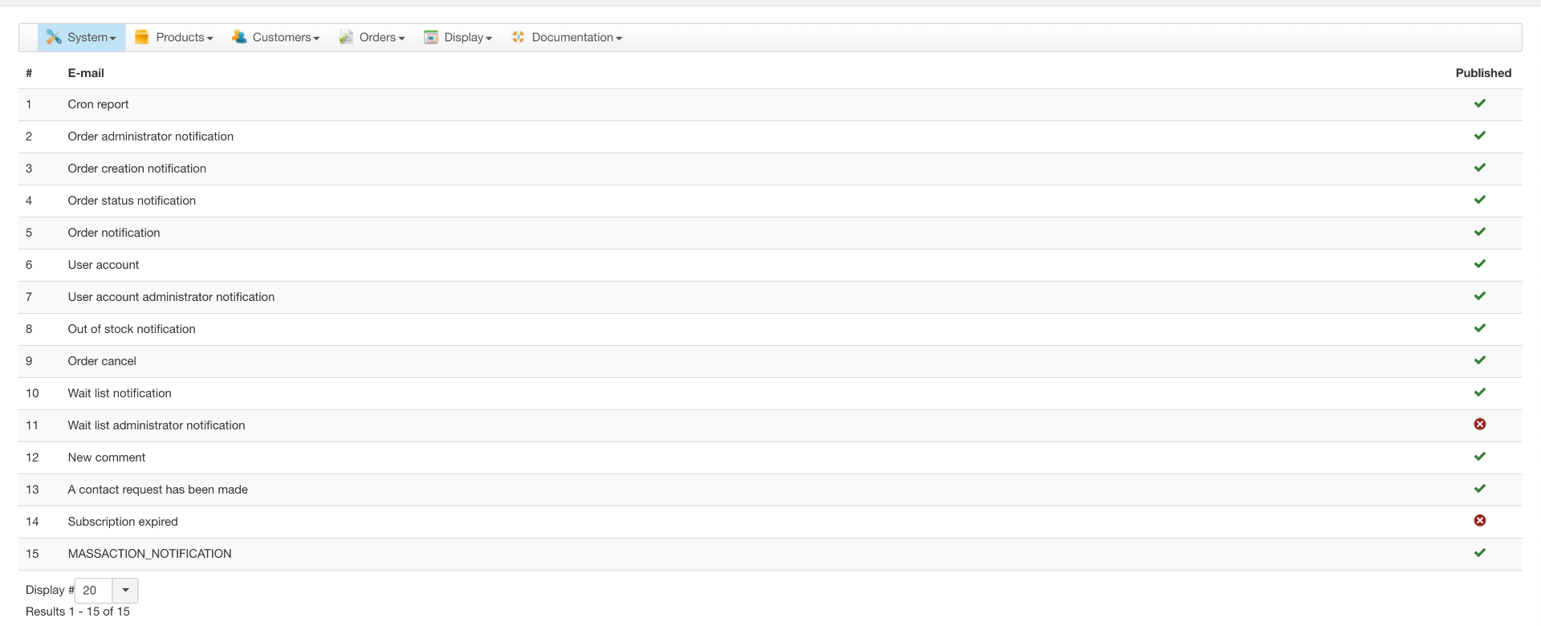1541x626 pixels.
Task: Click the Orders menu icon
Action: pyautogui.click(x=346, y=38)
